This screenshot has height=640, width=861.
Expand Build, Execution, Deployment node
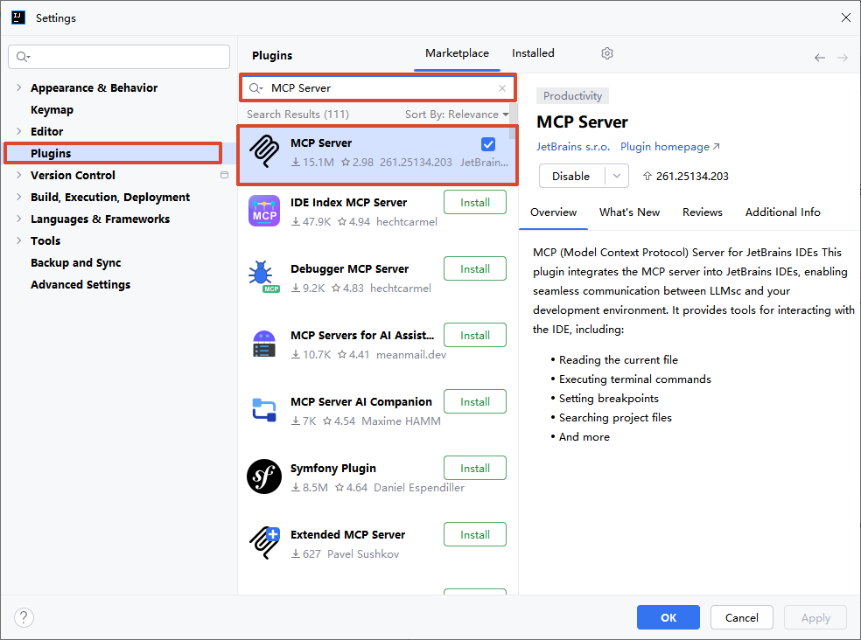coord(18,197)
